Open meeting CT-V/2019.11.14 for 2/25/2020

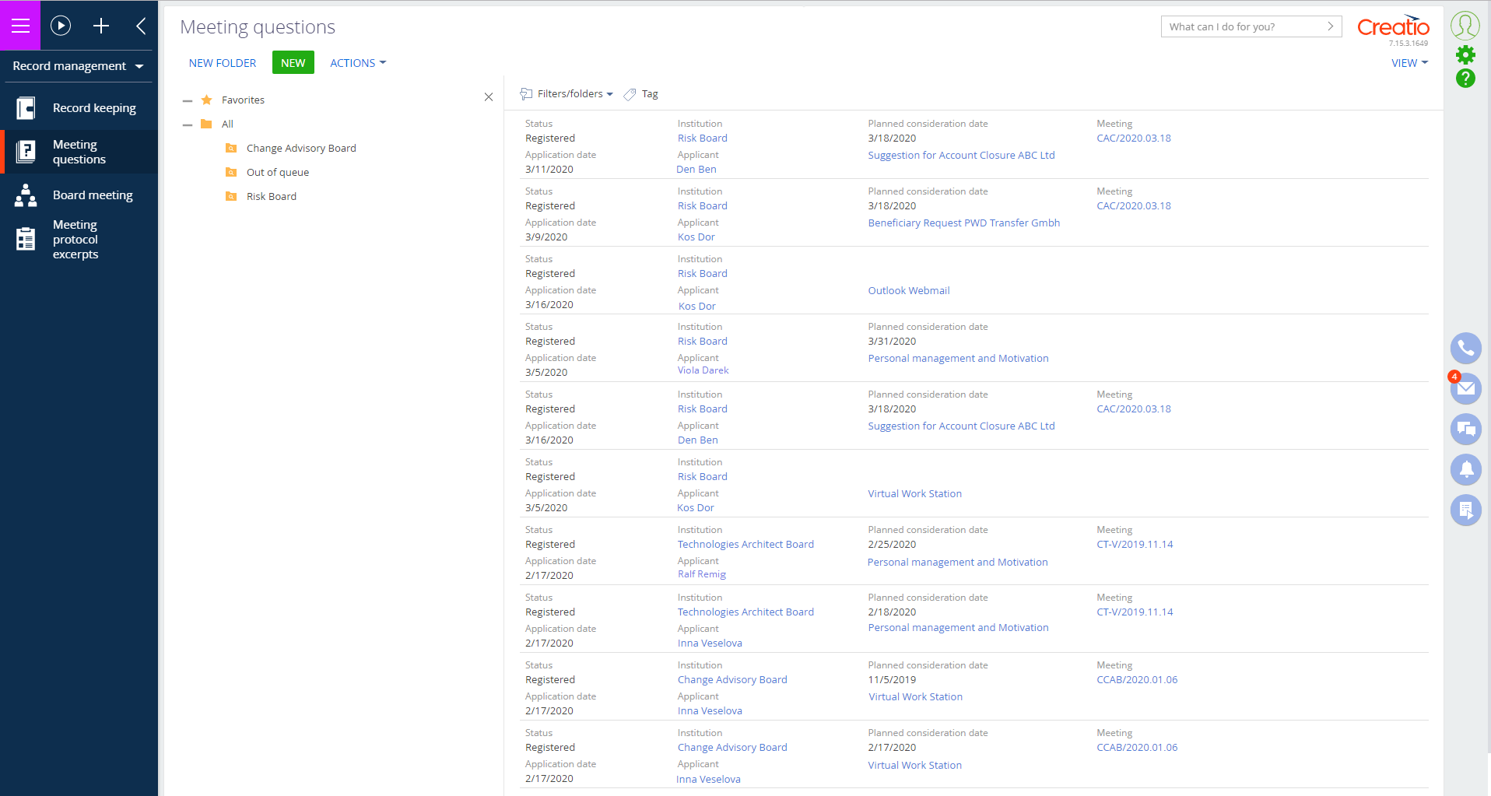coord(1135,544)
